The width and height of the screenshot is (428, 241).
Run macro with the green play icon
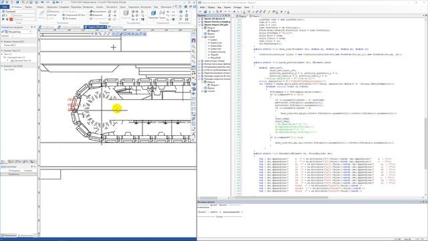click(x=282, y=12)
